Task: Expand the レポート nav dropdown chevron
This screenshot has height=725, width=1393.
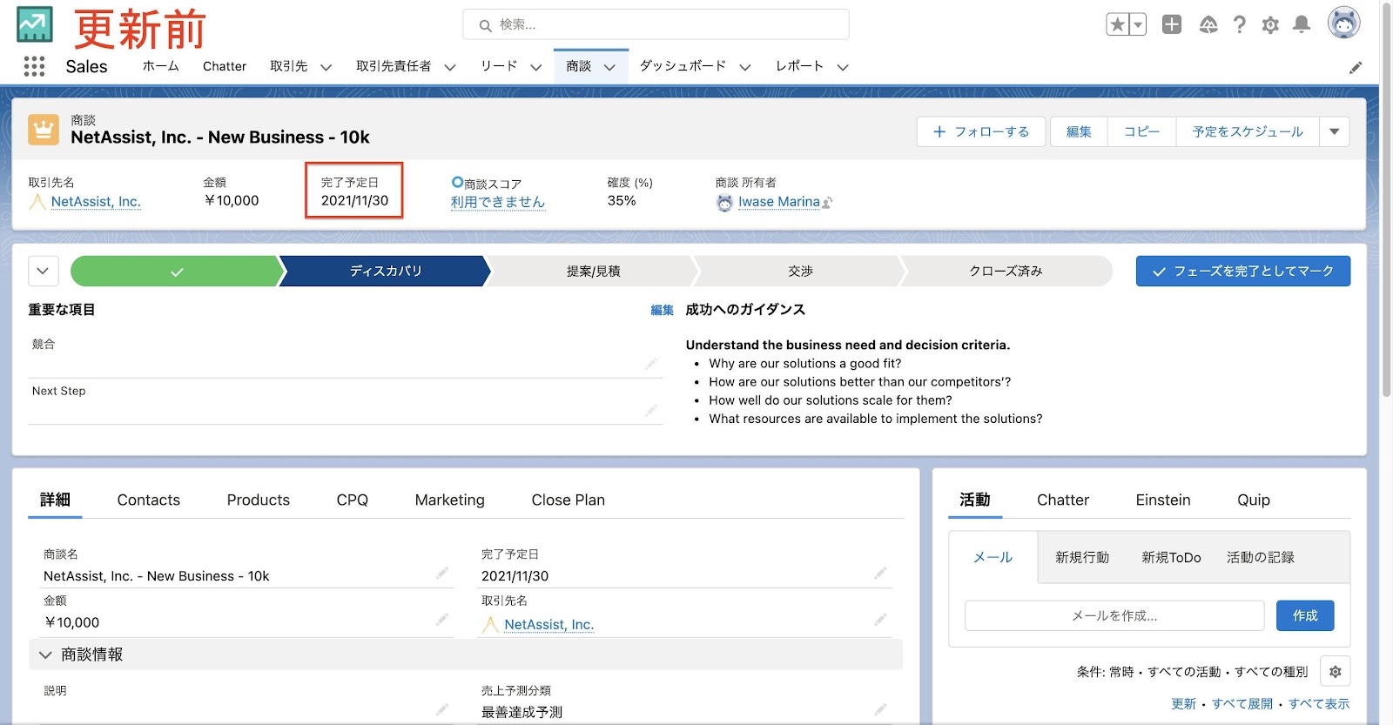Action: (x=842, y=67)
